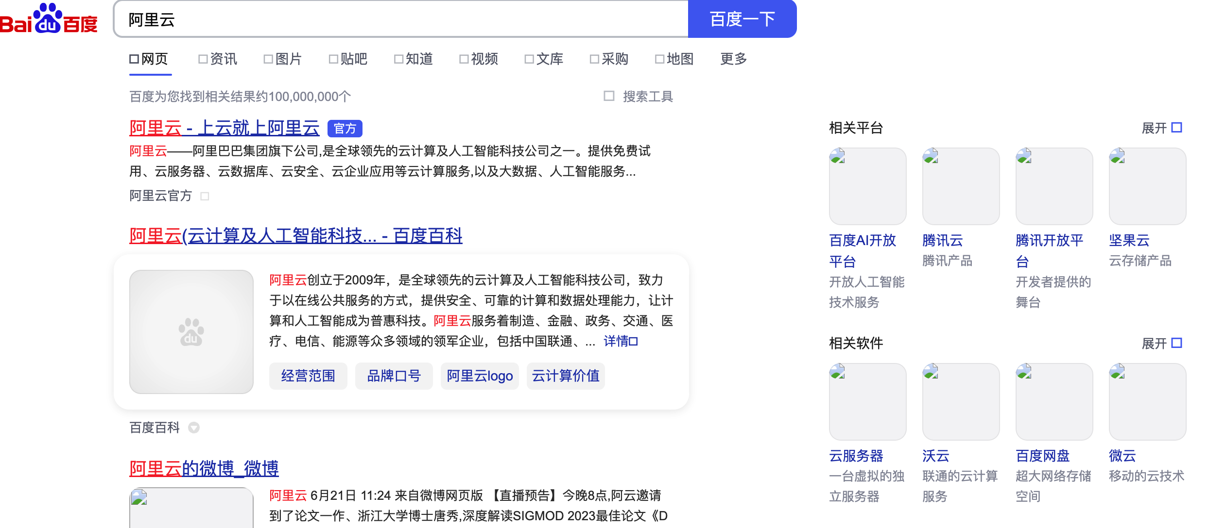The image size is (1209, 528).
Task: Click the result count text 100,000,000个
Action: pyautogui.click(x=310, y=97)
